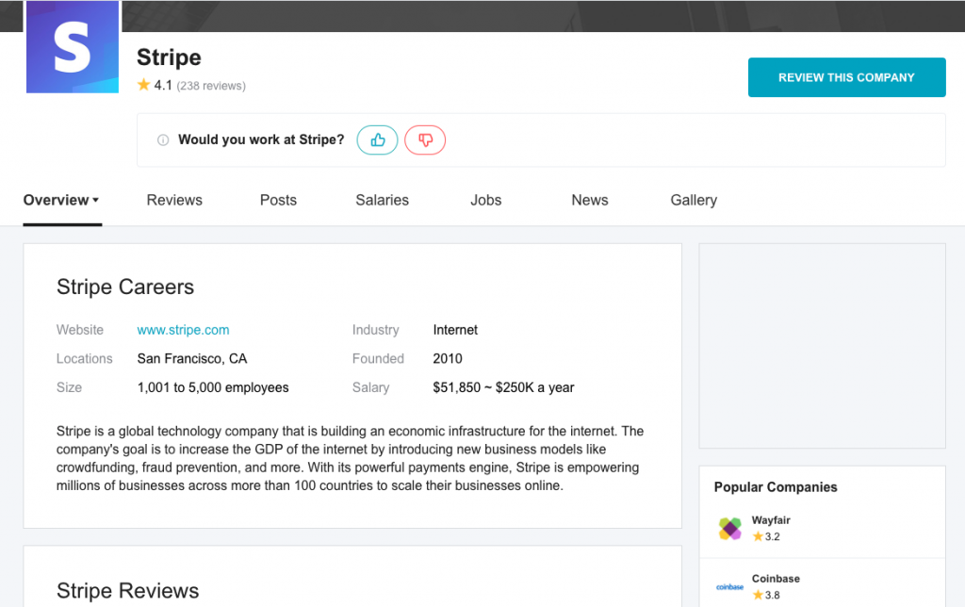Viewport: 965px width, 607px height.
Task: Go to the Jobs tab
Action: [x=486, y=200]
